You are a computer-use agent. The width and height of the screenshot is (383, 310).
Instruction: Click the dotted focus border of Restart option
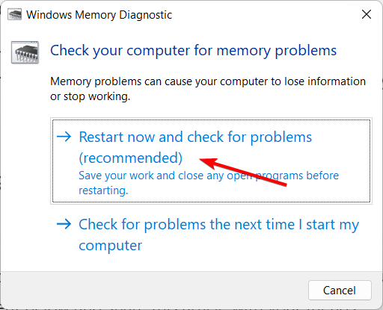coord(211,120)
